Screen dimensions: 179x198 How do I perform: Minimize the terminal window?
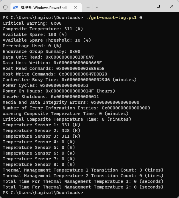click(x=144, y=6)
